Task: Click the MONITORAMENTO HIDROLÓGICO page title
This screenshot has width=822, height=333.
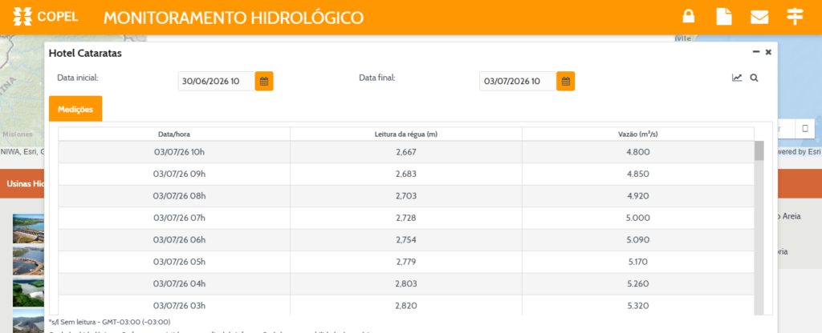Action: (x=234, y=18)
